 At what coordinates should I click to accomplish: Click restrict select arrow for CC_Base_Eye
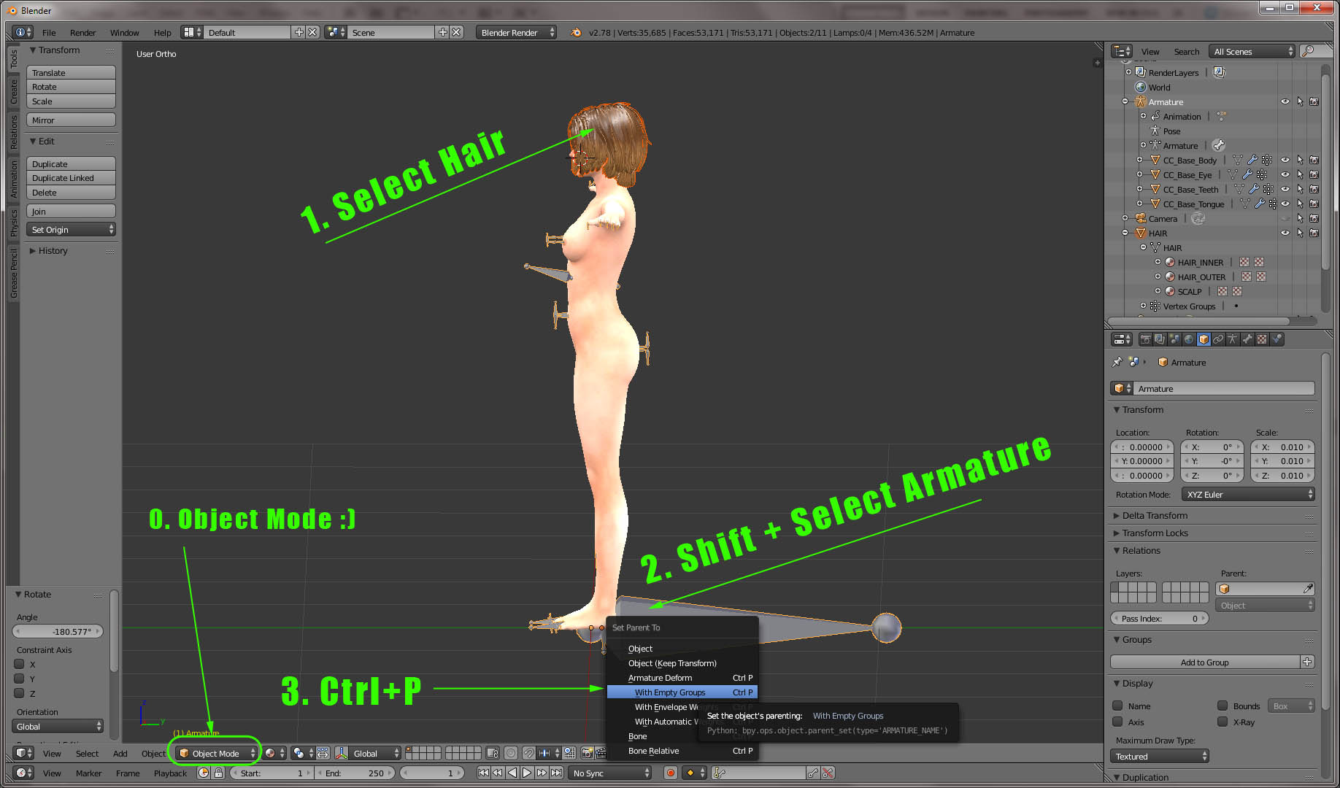point(1300,174)
